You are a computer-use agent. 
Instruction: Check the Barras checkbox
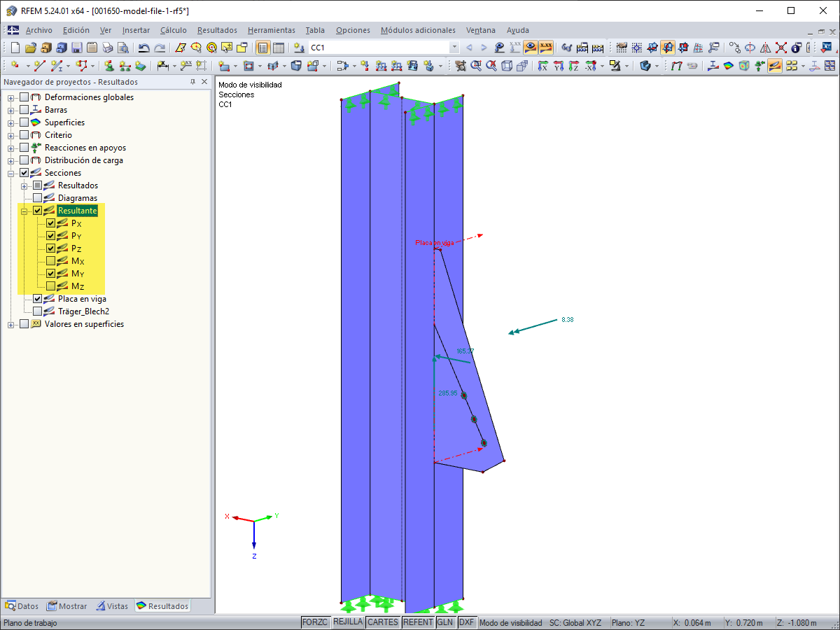coord(24,110)
